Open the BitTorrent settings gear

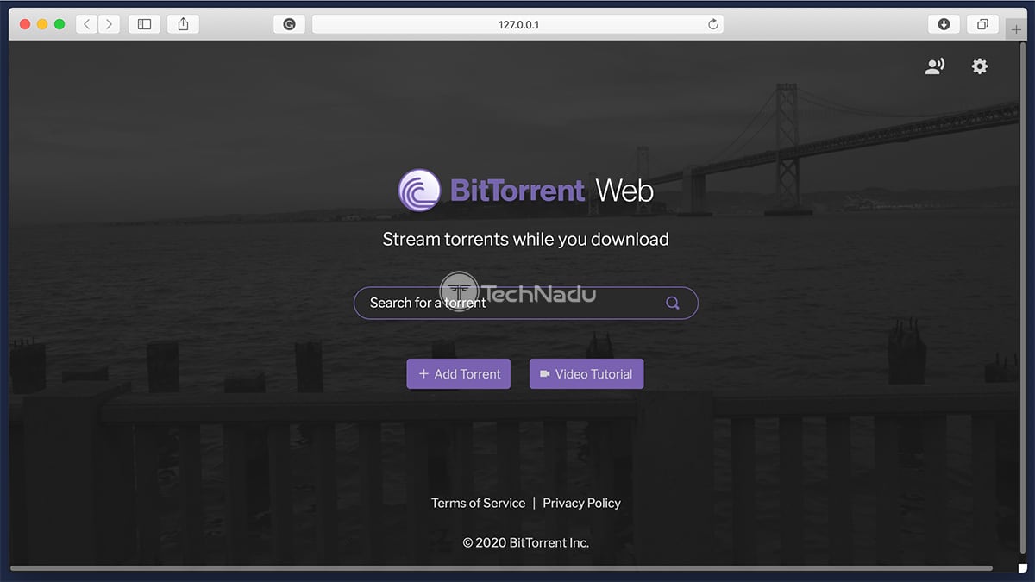980,66
